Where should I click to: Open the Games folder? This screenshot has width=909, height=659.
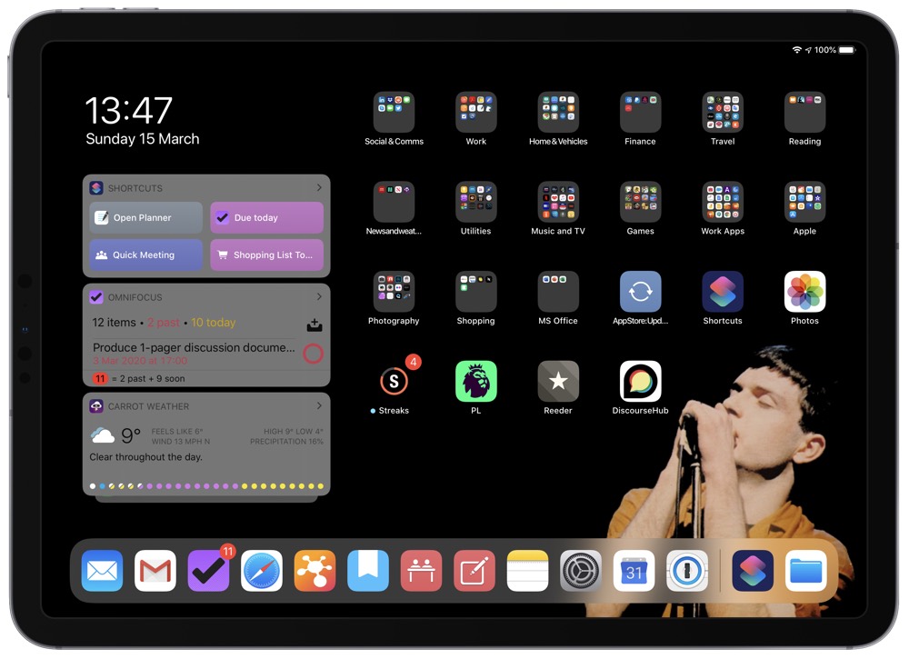(x=641, y=203)
